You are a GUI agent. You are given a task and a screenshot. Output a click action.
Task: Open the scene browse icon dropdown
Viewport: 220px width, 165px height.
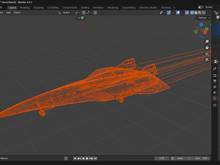[x=201, y=7]
